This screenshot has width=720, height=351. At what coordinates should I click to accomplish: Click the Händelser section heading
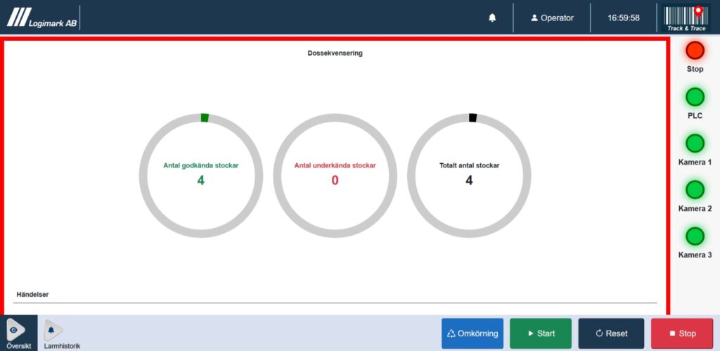(32, 294)
